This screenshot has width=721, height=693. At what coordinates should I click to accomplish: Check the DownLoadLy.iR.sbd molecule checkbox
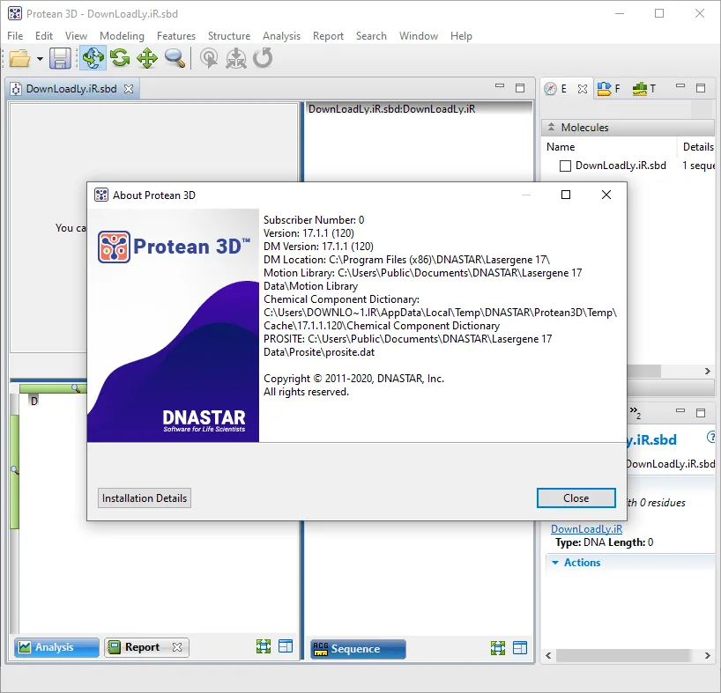pyautogui.click(x=565, y=166)
